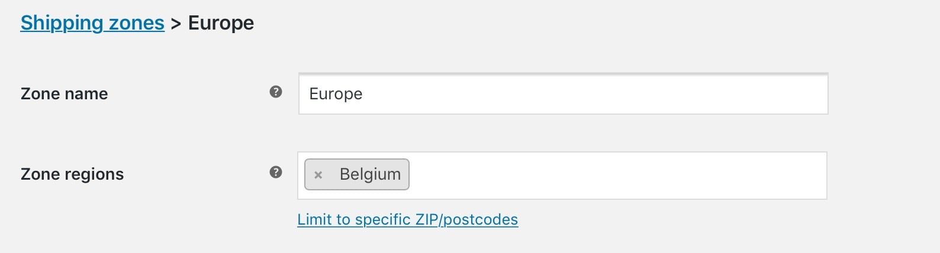Show the question-mark tooltip for Zone name
The height and width of the screenshot is (253, 940).
pyautogui.click(x=276, y=92)
